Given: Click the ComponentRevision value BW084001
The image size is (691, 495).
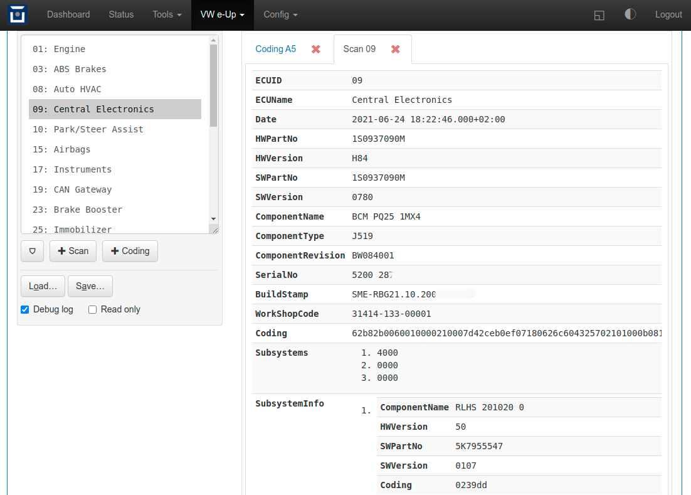Looking at the screenshot, I should (373, 255).
